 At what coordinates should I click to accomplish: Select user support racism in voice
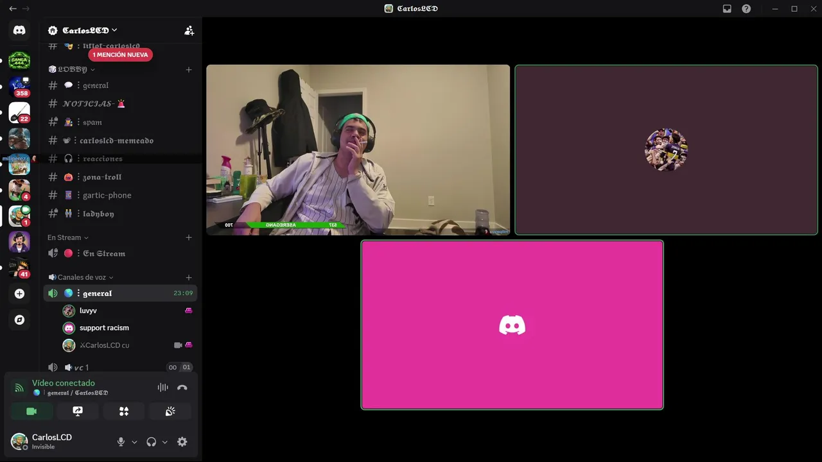127,328
